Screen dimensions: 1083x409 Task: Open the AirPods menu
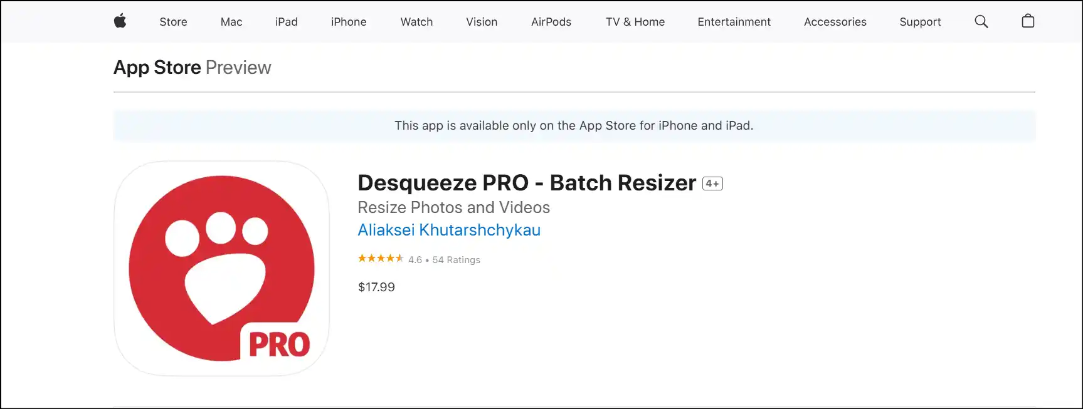click(x=551, y=22)
